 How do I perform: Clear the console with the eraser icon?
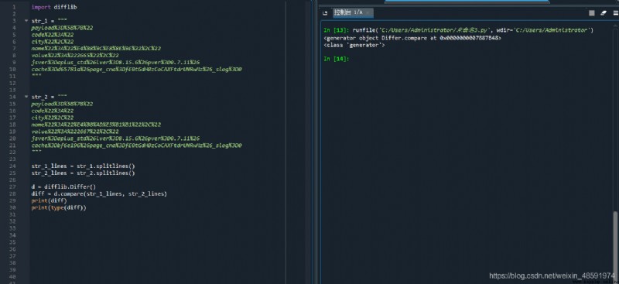[604, 13]
